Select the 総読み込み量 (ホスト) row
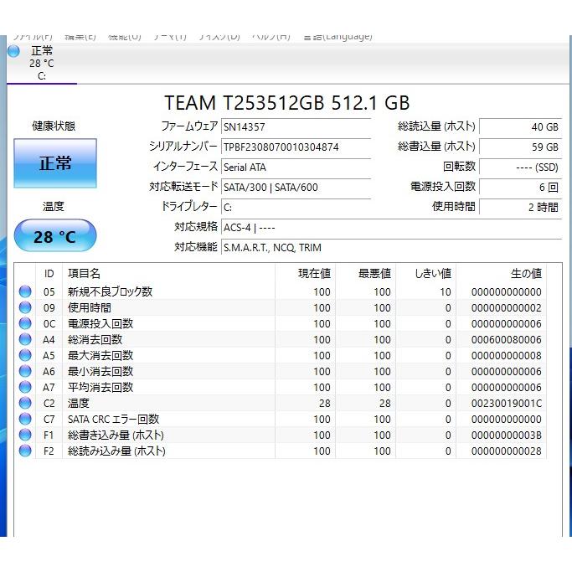 click(x=281, y=451)
